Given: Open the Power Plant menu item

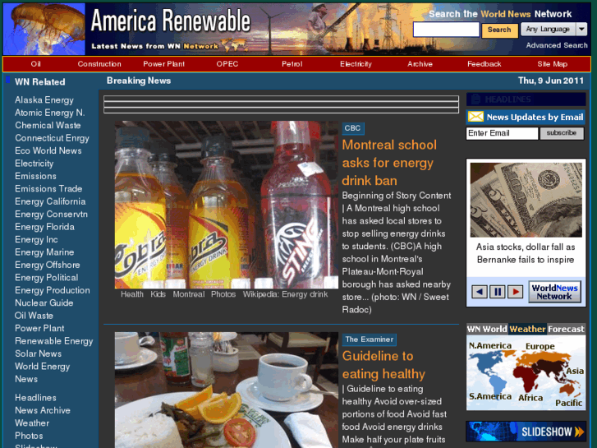Looking at the screenshot, I should click(163, 64).
